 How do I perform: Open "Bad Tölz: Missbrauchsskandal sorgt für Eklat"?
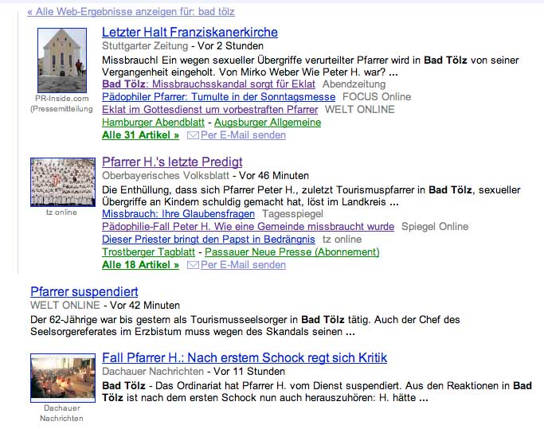coord(209,84)
